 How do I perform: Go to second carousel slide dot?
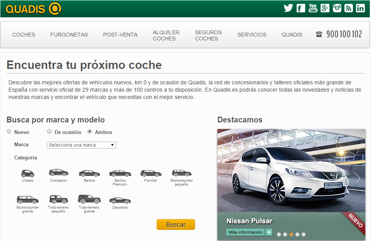click(285, 234)
